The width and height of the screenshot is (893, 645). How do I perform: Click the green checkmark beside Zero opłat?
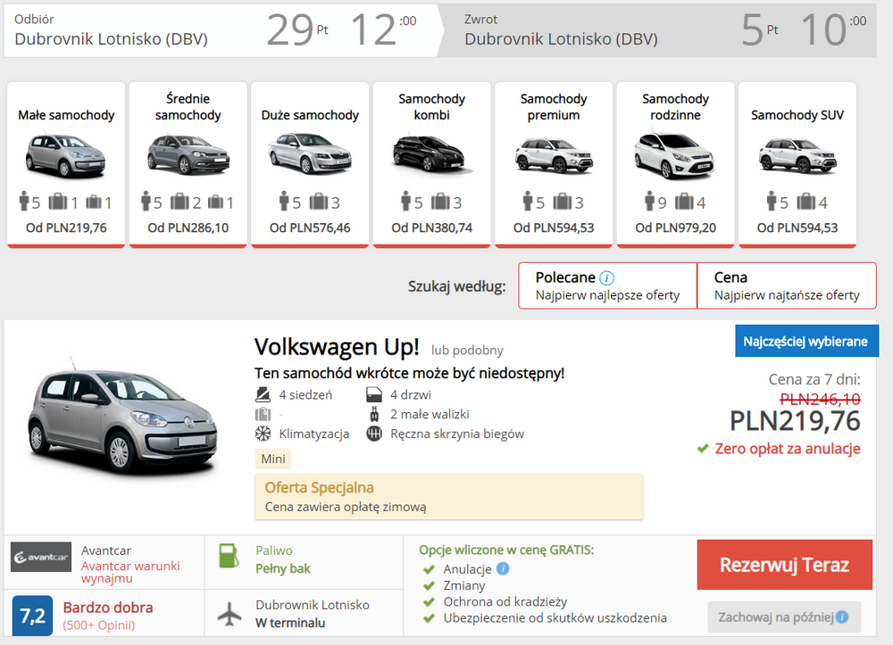tap(703, 449)
